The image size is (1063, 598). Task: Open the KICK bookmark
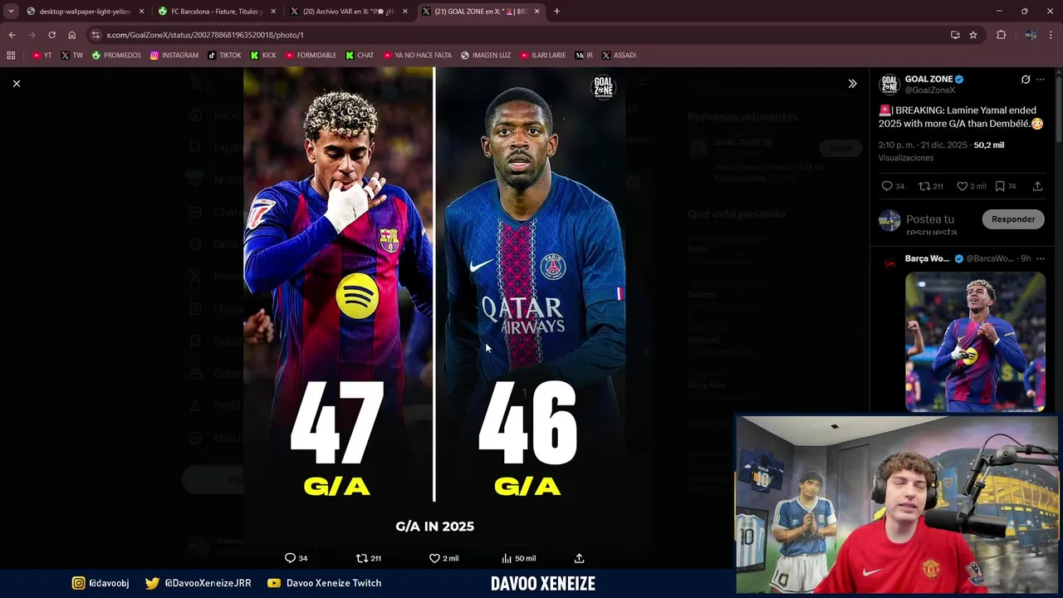click(263, 56)
